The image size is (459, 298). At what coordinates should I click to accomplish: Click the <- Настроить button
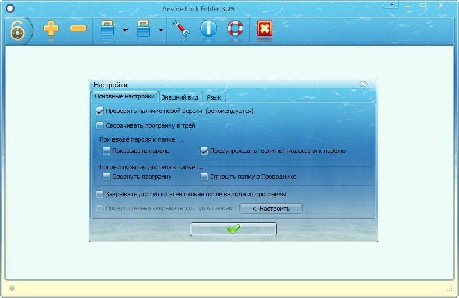pos(271,209)
